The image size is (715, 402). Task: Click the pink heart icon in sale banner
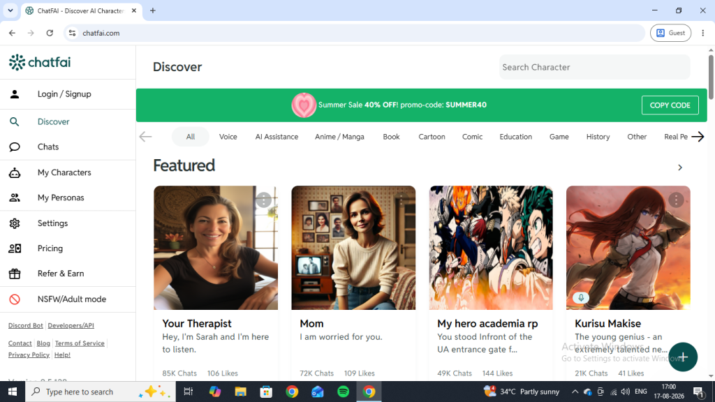pos(304,105)
